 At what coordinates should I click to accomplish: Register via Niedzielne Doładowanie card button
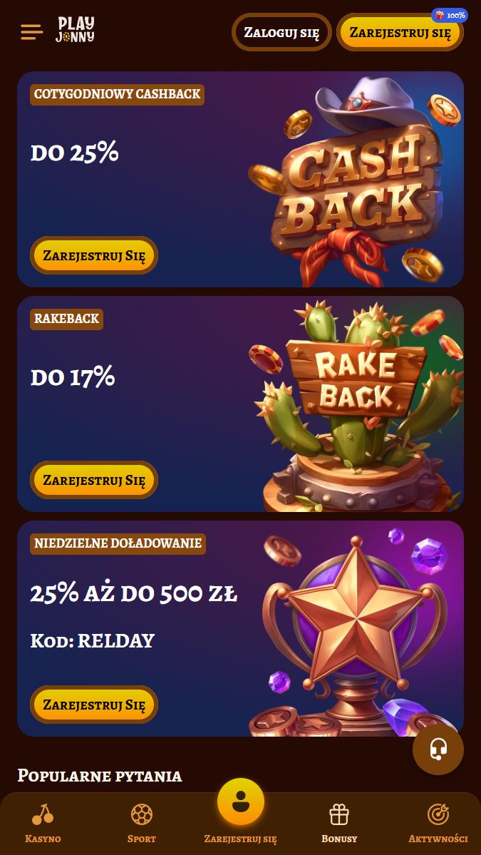tap(93, 705)
